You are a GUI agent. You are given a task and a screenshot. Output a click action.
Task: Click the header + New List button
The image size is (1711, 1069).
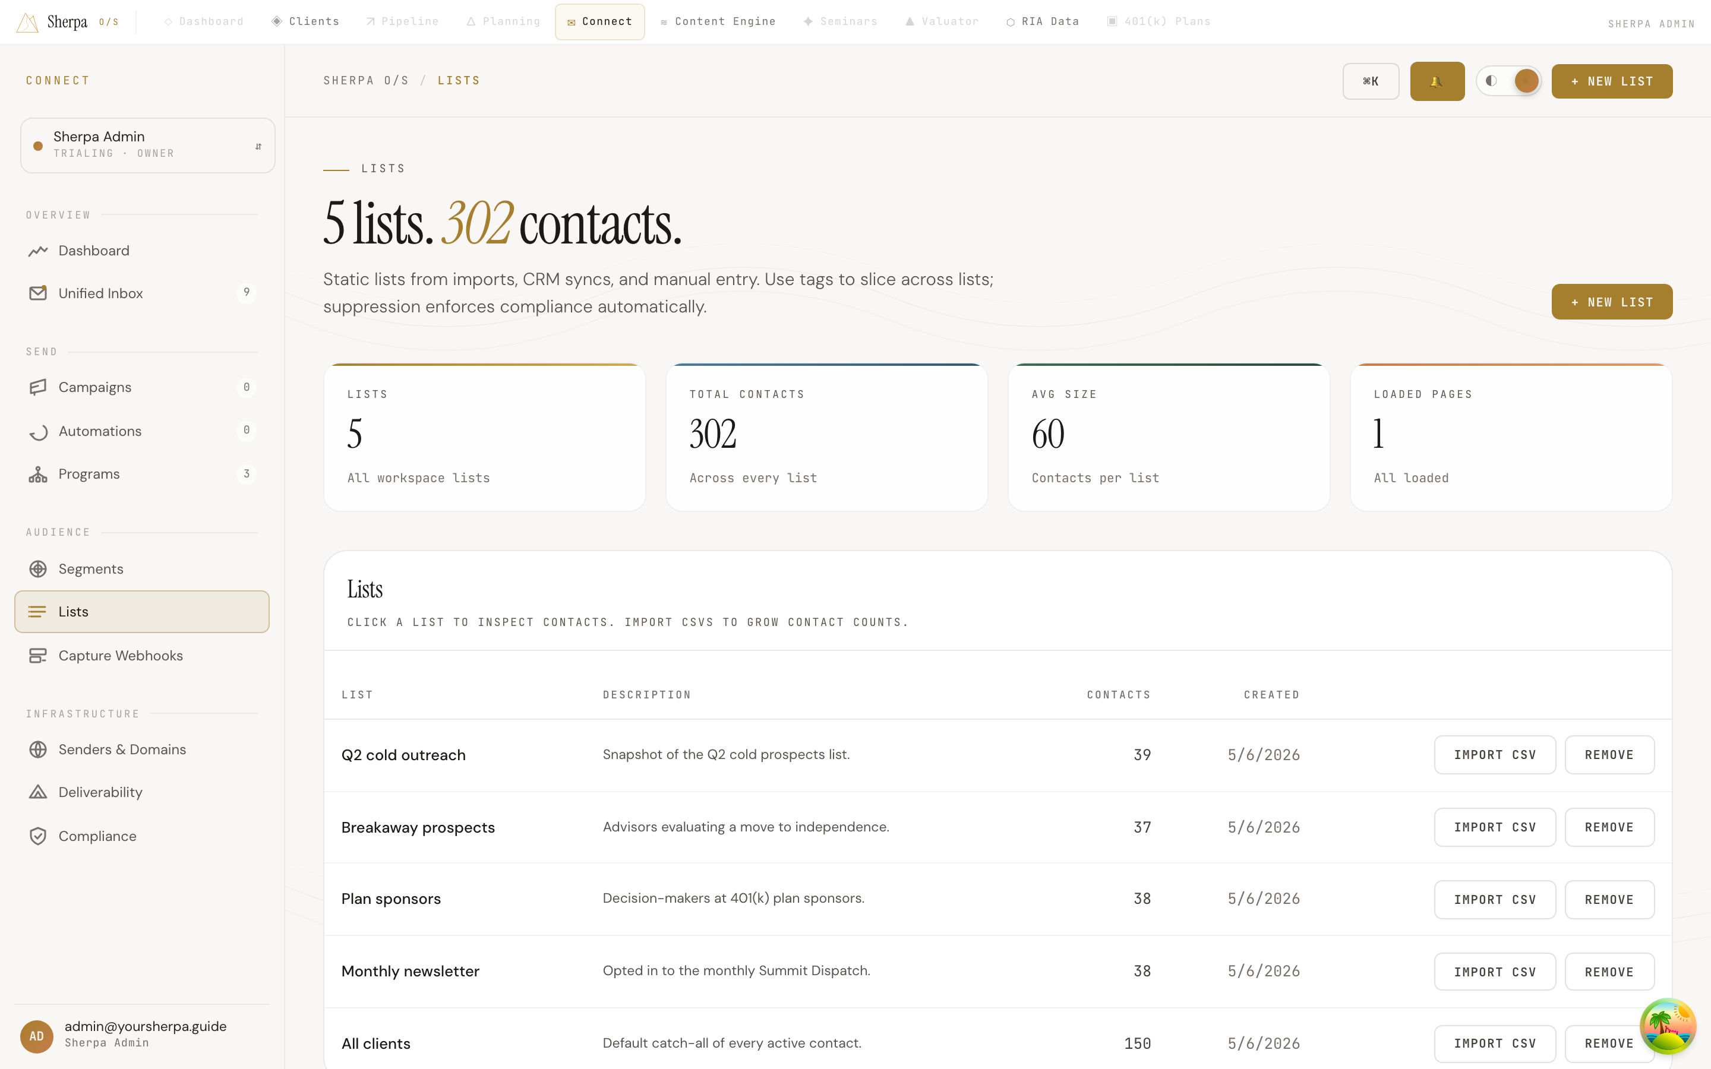click(x=1611, y=81)
